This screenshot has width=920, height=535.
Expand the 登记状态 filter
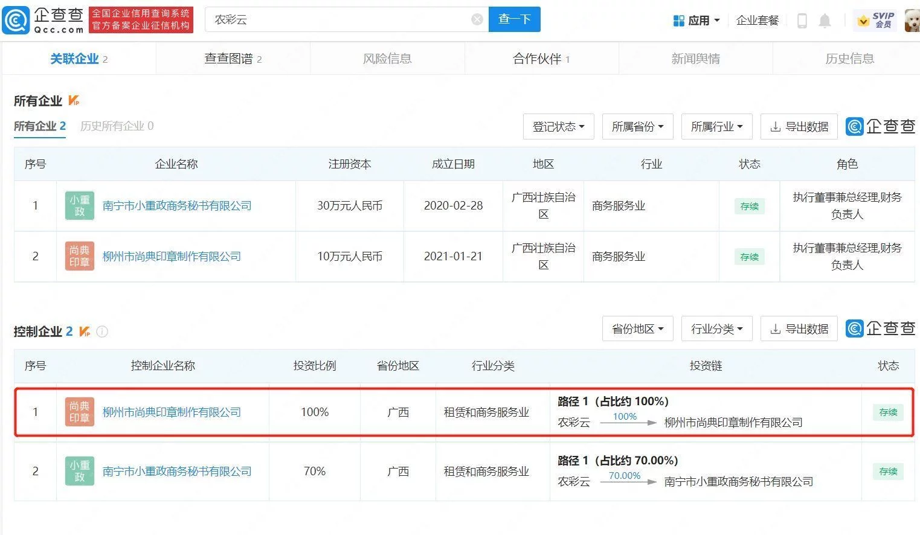click(x=559, y=127)
